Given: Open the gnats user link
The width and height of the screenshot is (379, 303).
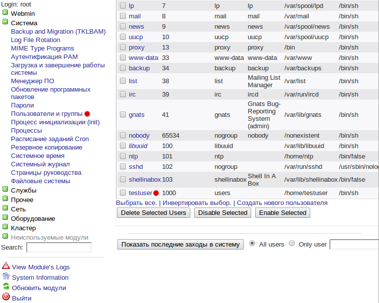Looking at the screenshot, I should (x=137, y=115).
